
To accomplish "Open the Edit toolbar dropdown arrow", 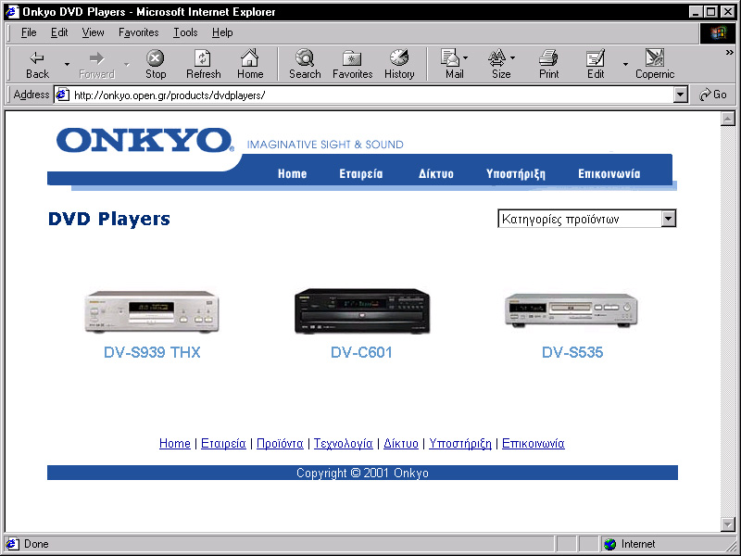I will click(625, 64).
